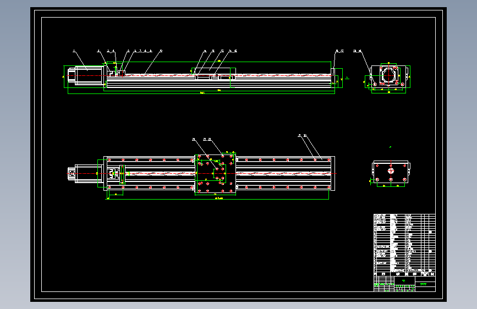
Task: Click the large center hole in the end plate view
Action: 391,171
